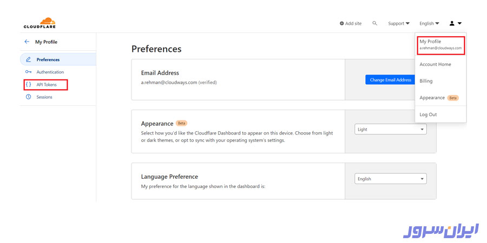Click the API Tokens braces icon
The image size is (487, 243).
[x=28, y=85]
